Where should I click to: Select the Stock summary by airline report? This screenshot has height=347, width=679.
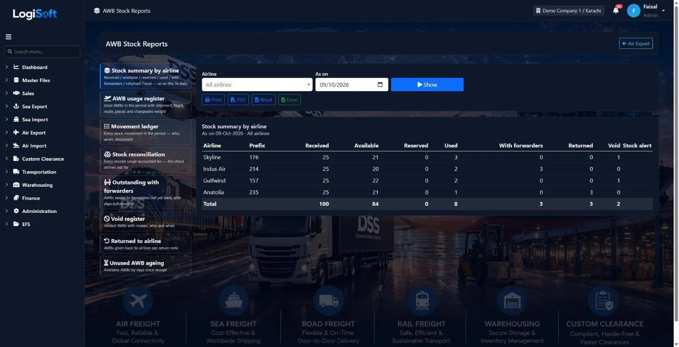[x=146, y=76]
